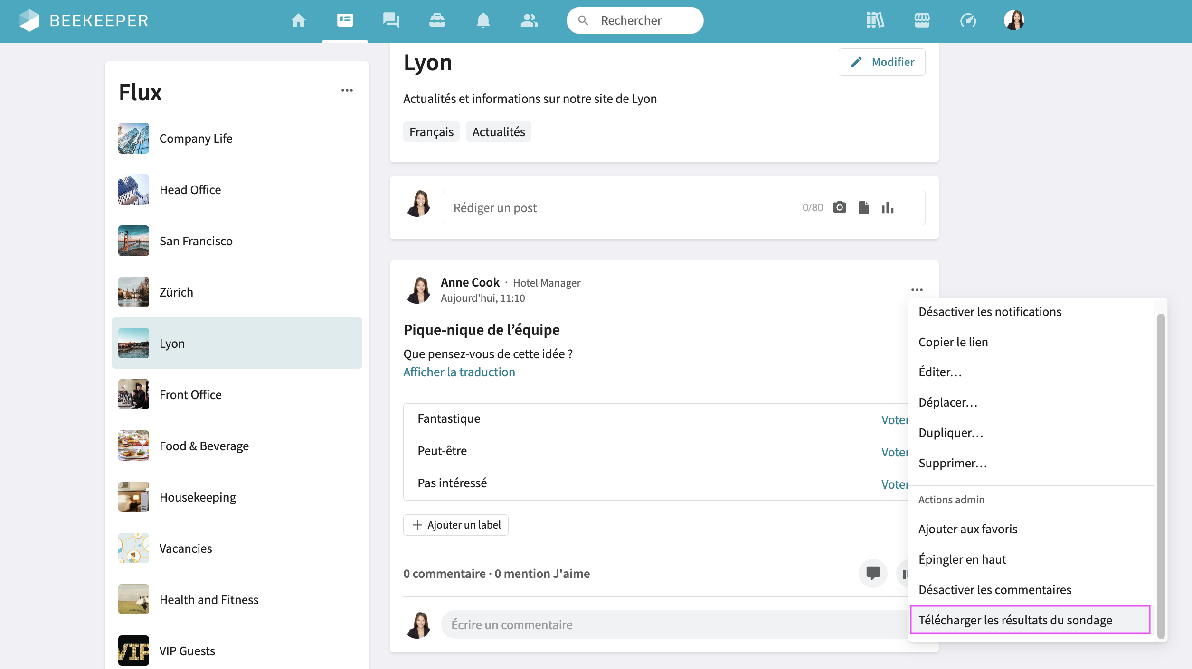Toggle Désactiver les commentaires option

994,590
